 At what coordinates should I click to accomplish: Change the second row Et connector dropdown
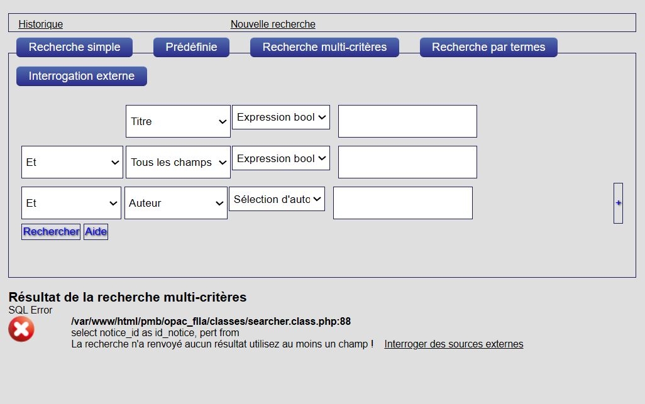(72, 162)
